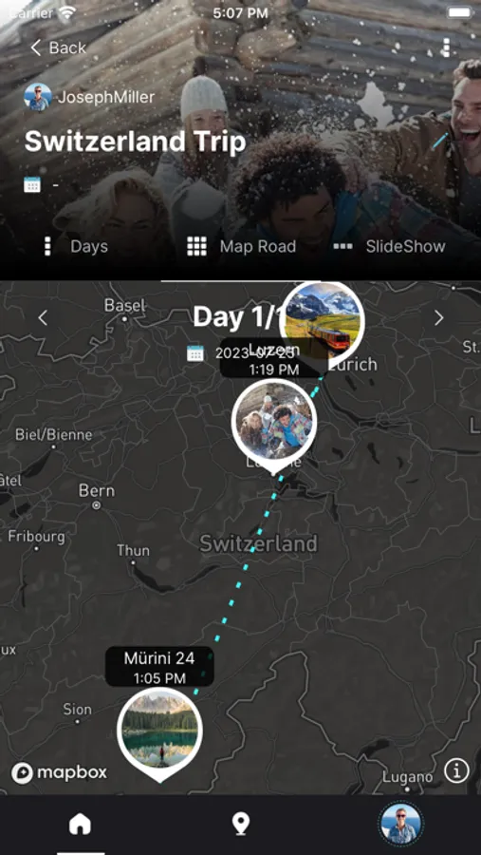Switch to the SlideShow tab
The height and width of the screenshot is (855, 481).
(x=390, y=246)
